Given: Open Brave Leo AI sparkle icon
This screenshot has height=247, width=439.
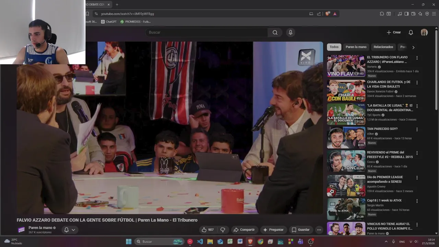Looking at the screenshot, I should (x=420, y=14).
